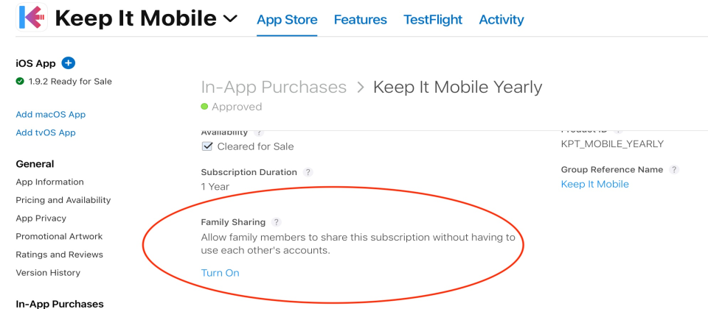Expand the Keep It Mobile app dropdown chevron
The width and height of the screenshot is (708, 309).
click(230, 18)
